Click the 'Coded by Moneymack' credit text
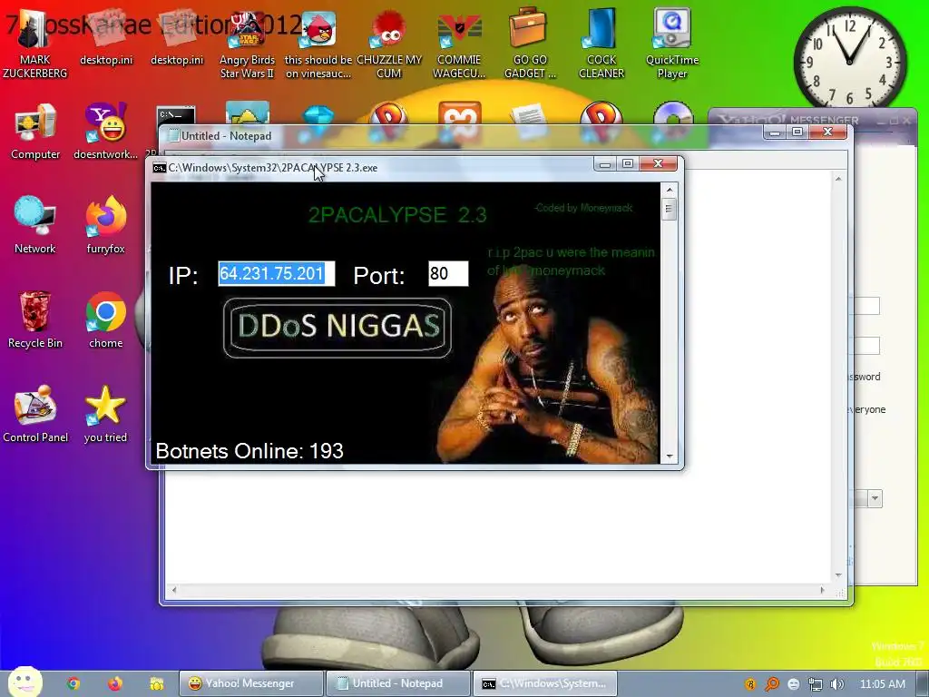Viewport: 929px width, 697px height. (x=583, y=208)
